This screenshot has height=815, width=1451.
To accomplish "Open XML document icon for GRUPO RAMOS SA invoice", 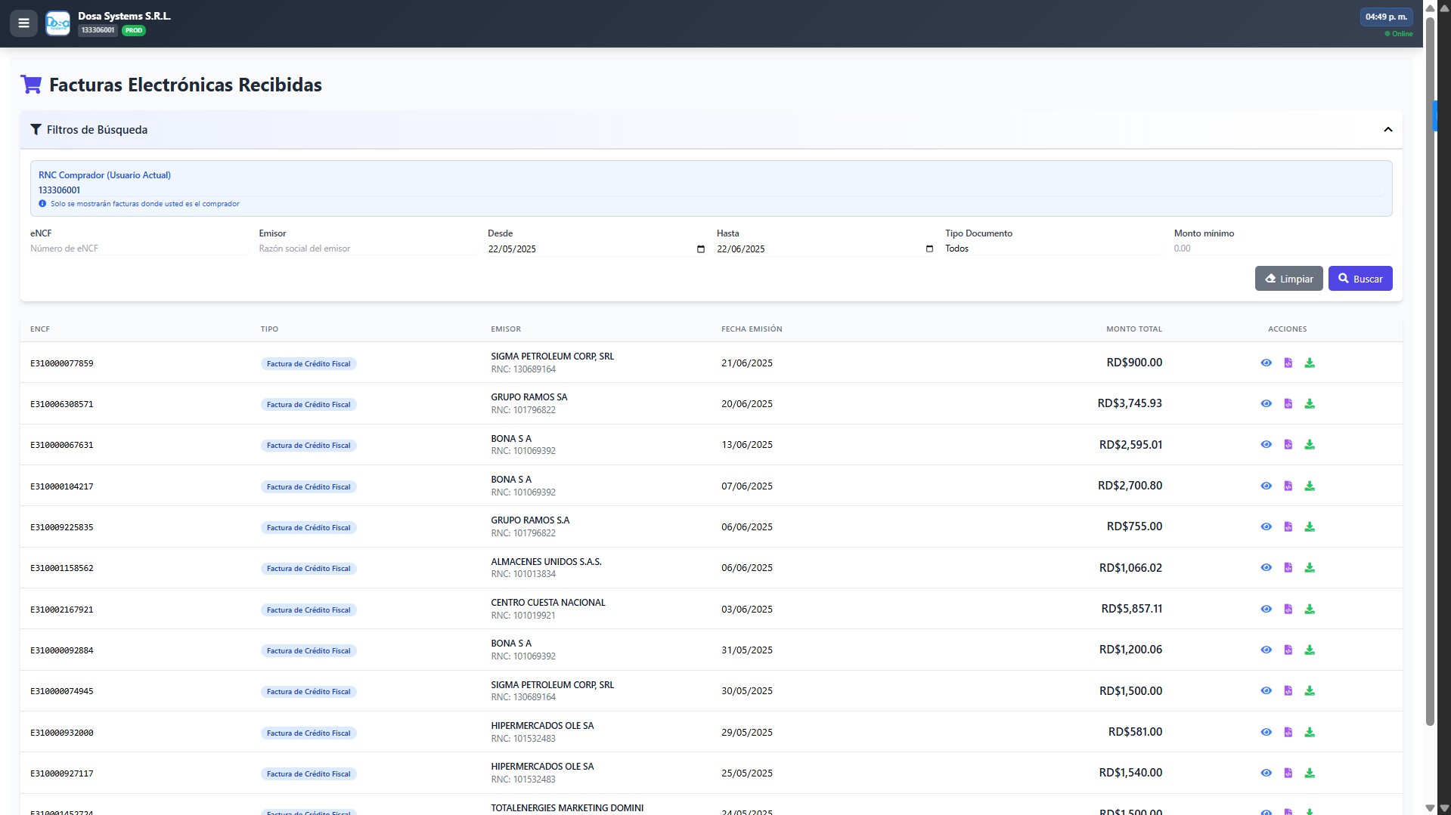I will click(1288, 404).
